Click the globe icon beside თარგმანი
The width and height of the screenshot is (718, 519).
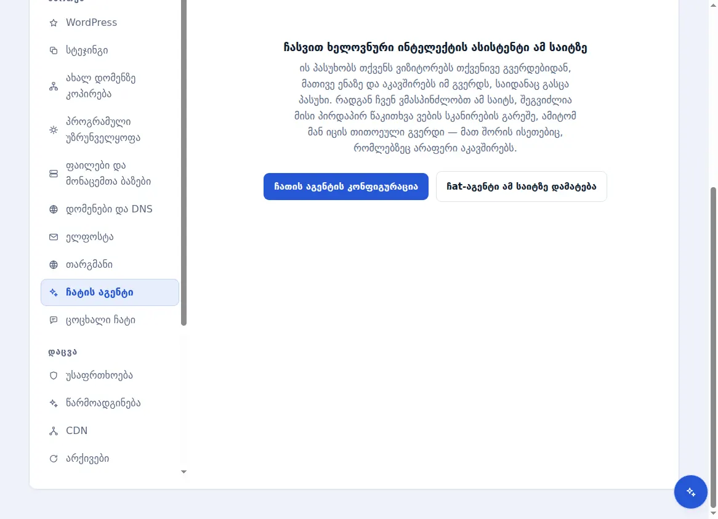54,265
